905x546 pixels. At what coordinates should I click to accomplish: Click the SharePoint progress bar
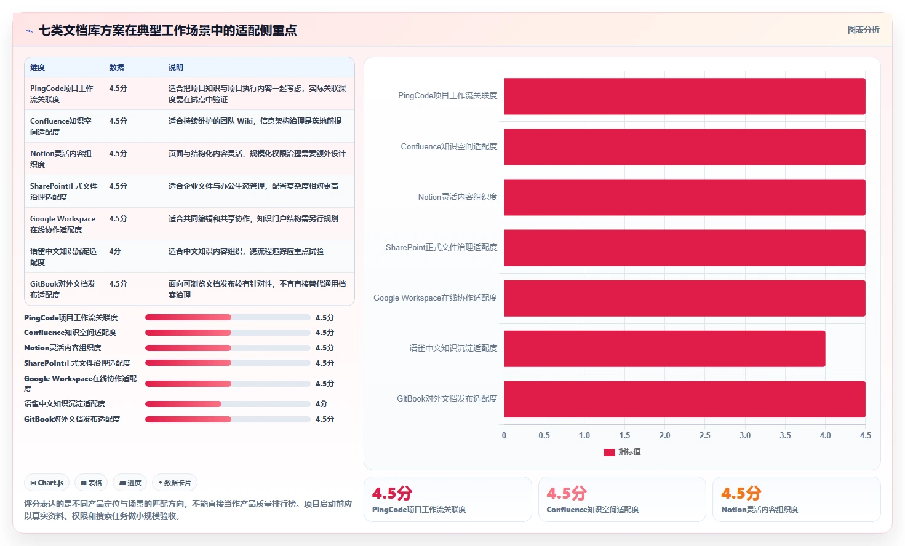[228, 363]
